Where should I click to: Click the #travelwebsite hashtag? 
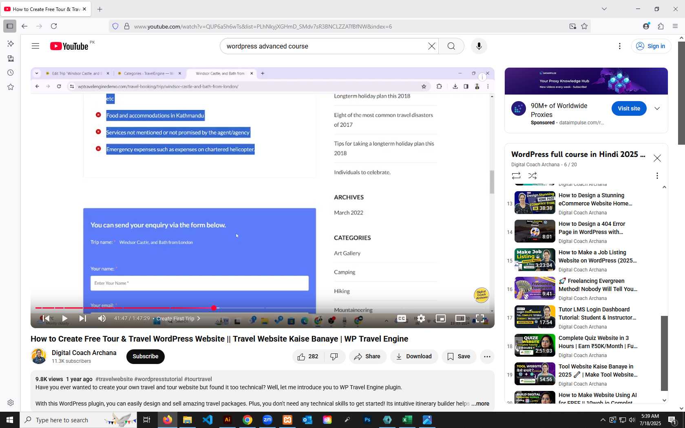point(114,379)
